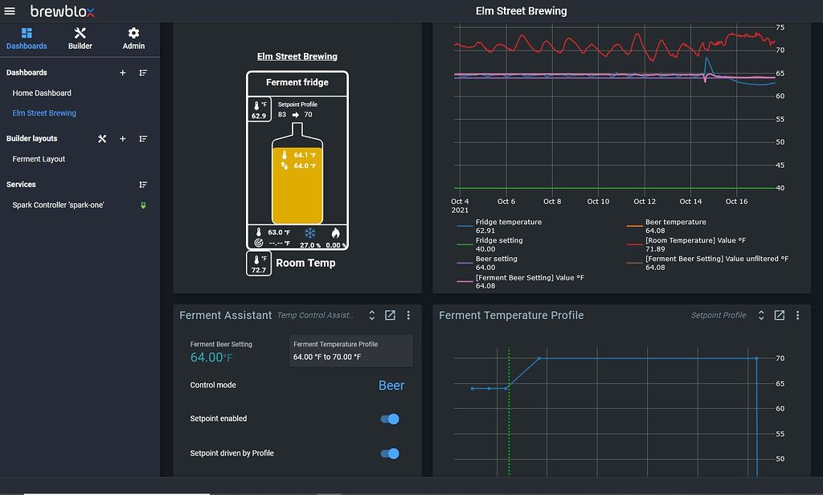This screenshot has width=823, height=495.
Task: Switch to the Builder tab
Action: [80, 38]
